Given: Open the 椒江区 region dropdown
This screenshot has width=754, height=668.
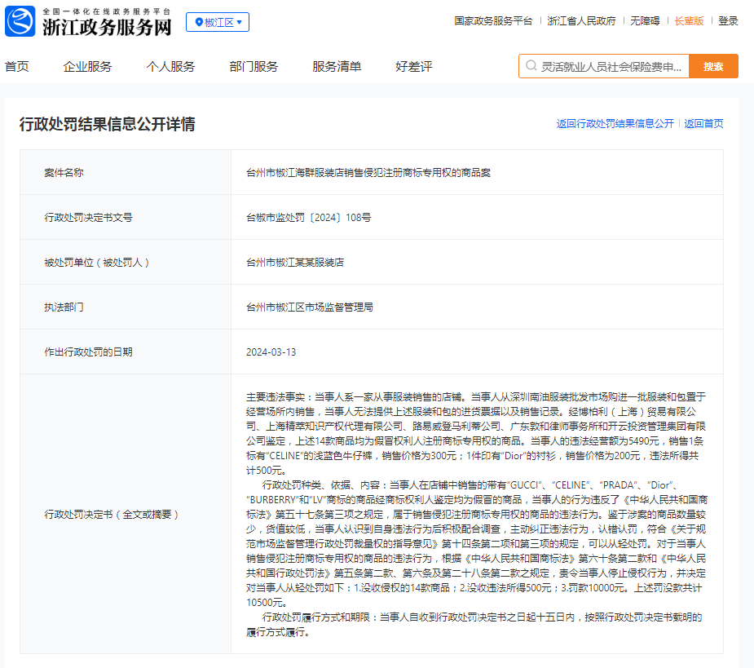Looking at the screenshot, I should click(x=218, y=22).
